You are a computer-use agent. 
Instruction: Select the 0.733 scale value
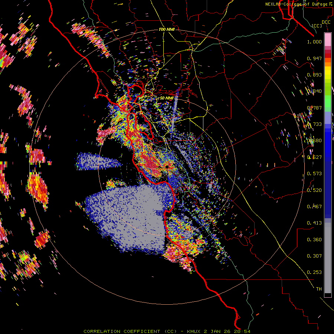314,124
